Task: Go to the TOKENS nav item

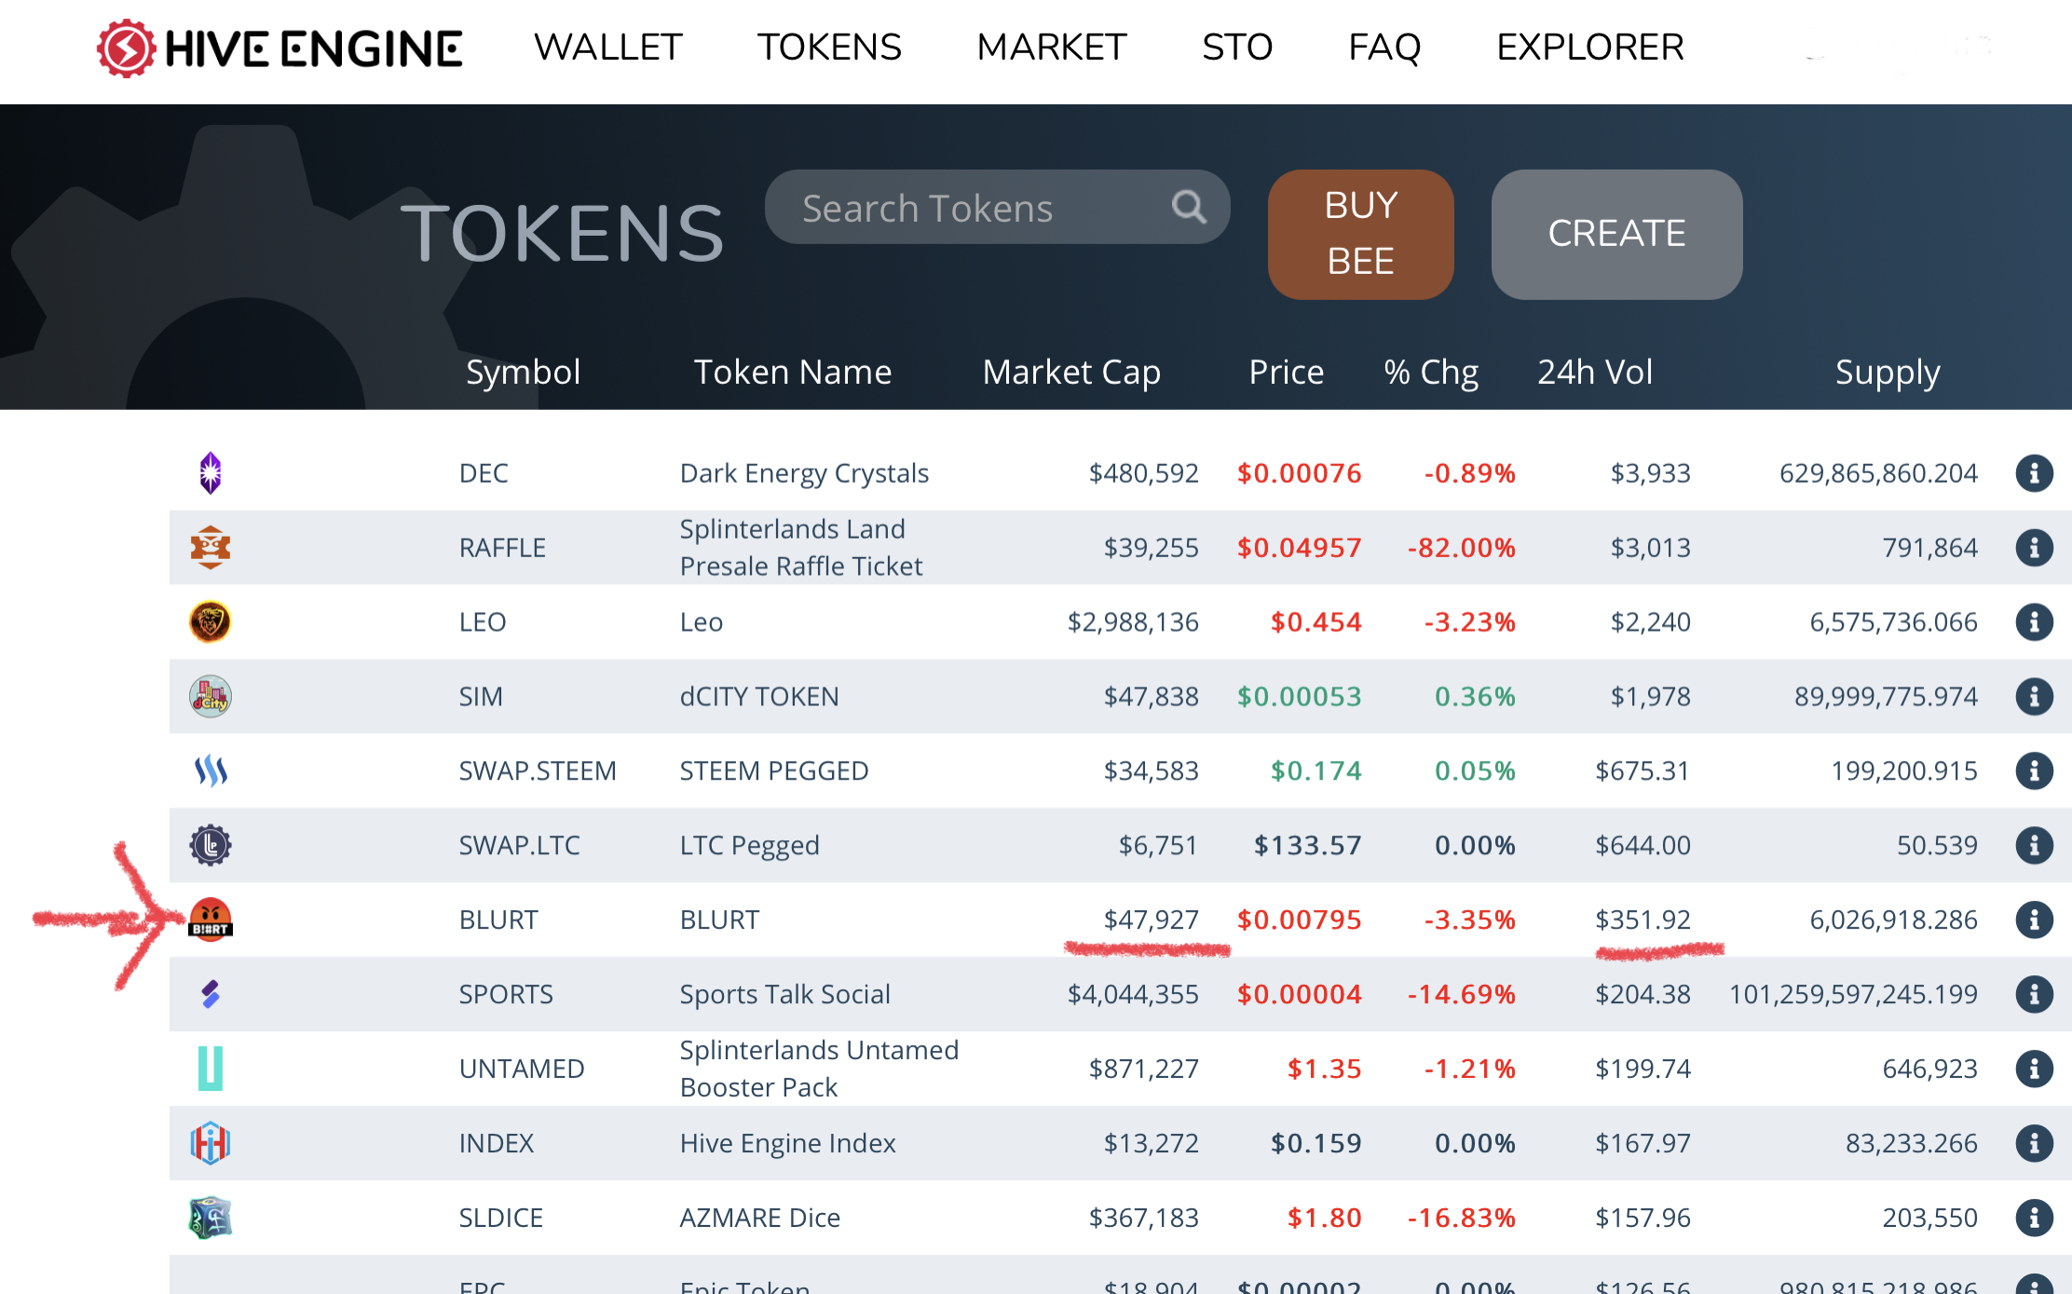Action: 829,48
